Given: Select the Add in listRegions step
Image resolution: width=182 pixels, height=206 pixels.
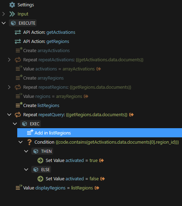Looking at the screenshot, I should tap(100, 133).
